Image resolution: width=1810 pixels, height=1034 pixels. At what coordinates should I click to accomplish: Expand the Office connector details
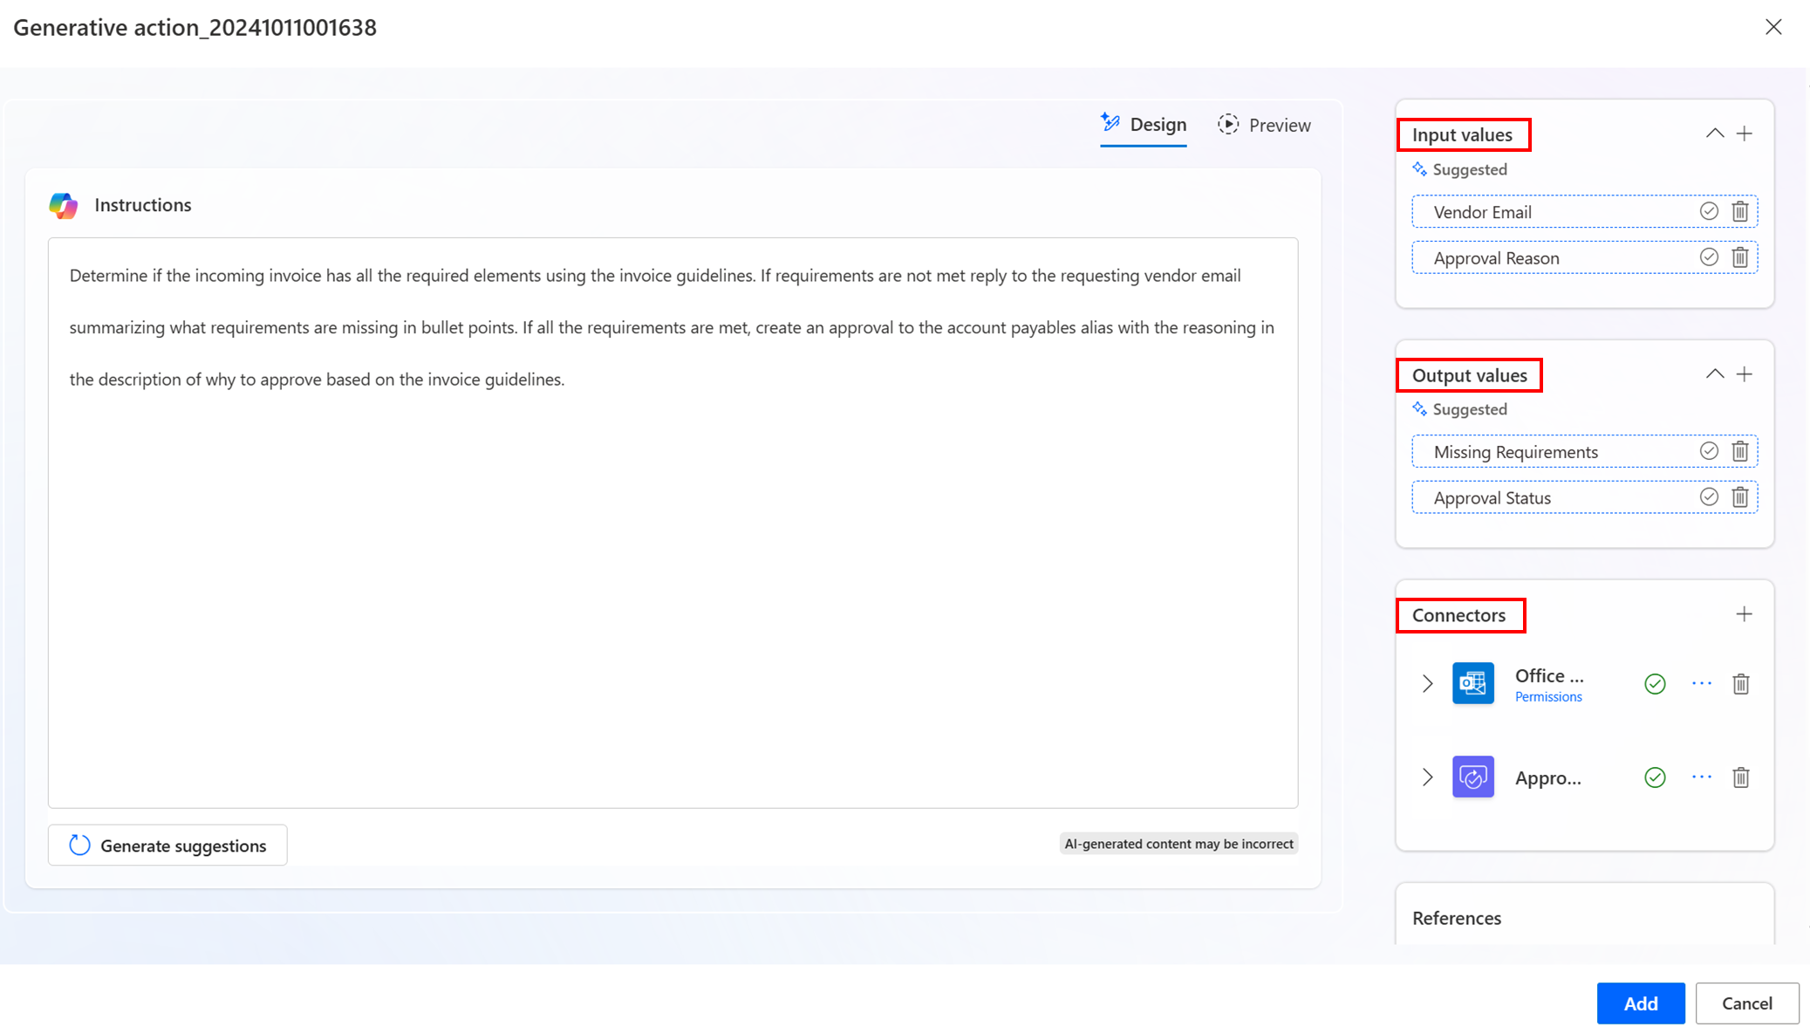click(x=1427, y=683)
